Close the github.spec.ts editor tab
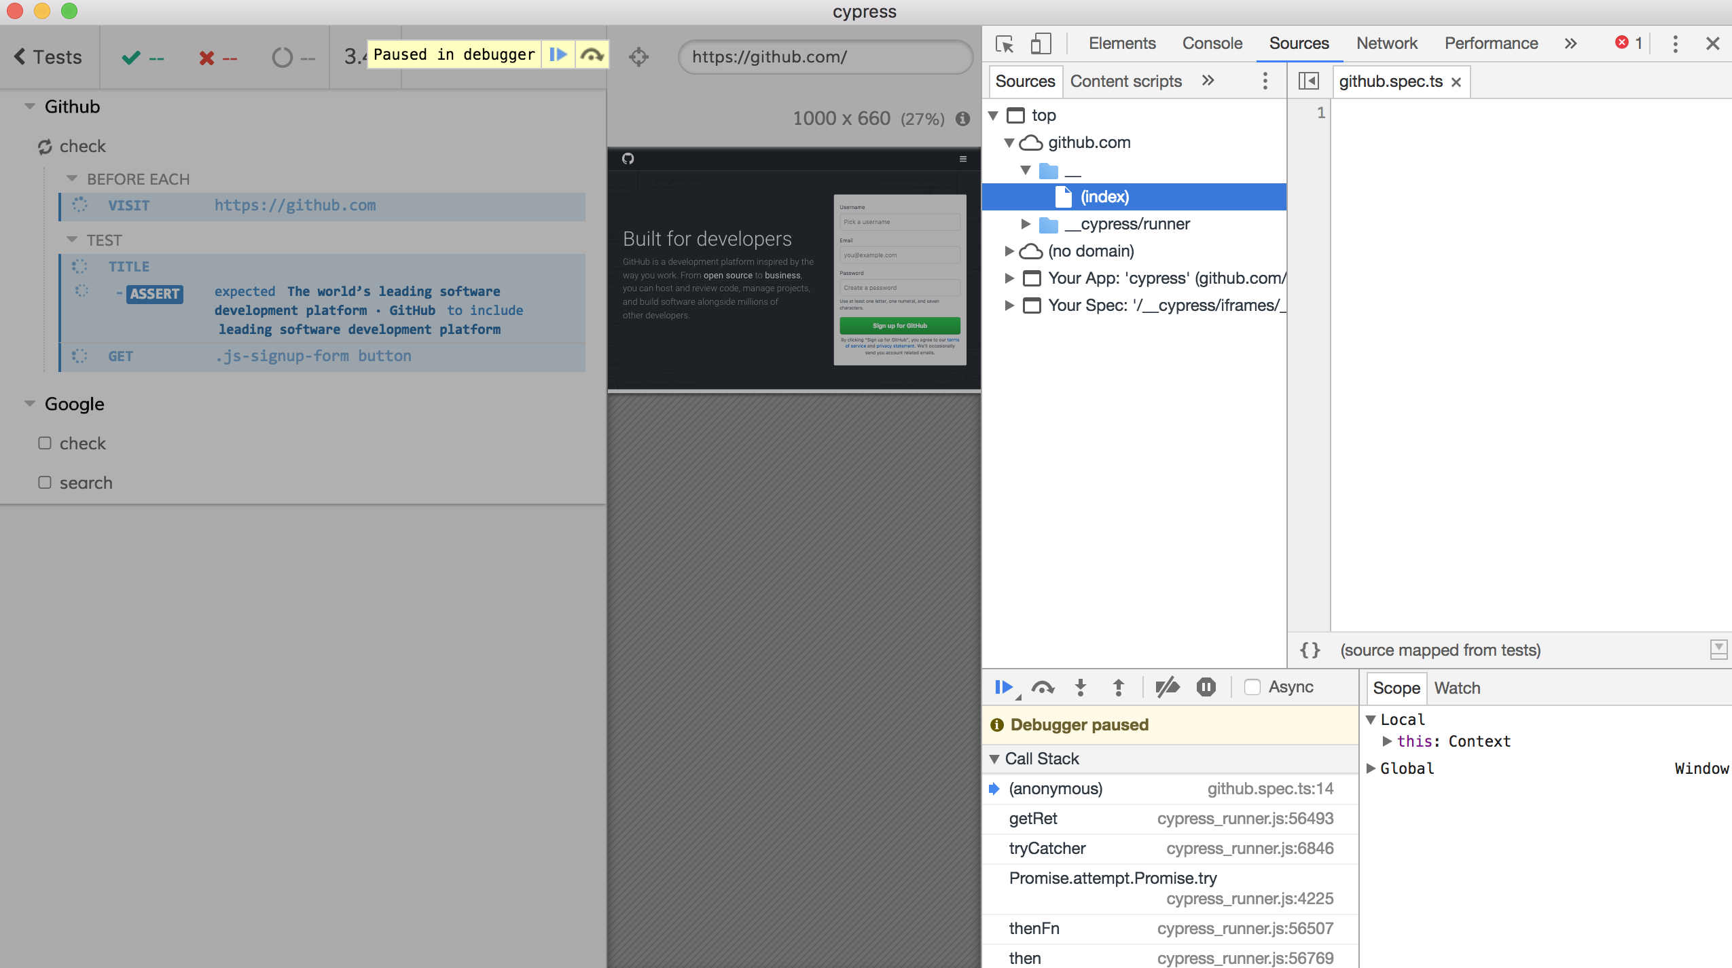Screen dimensions: 1732x968 (x=1456, y=82)
